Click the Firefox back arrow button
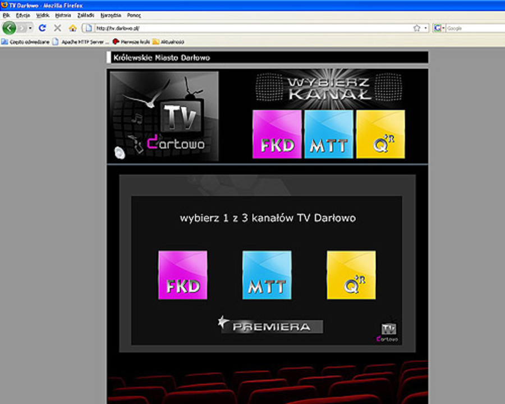This screenshot has width=505, height=404. click(8, 28)
